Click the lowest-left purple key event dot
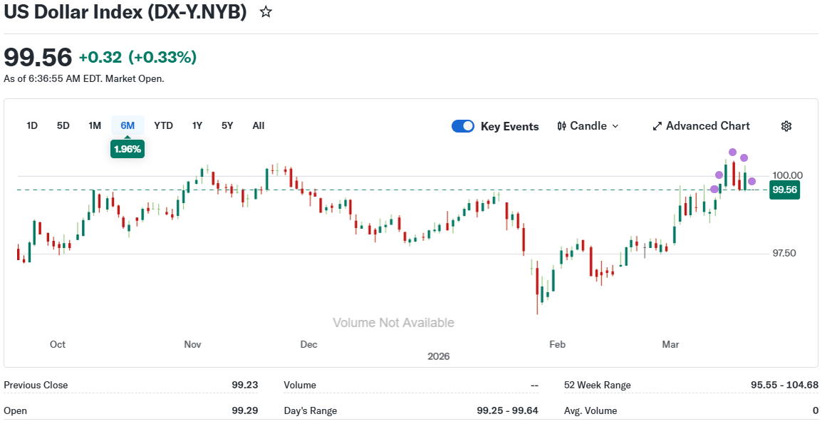Viewport: 837px width, 424px height. (714, 189)
